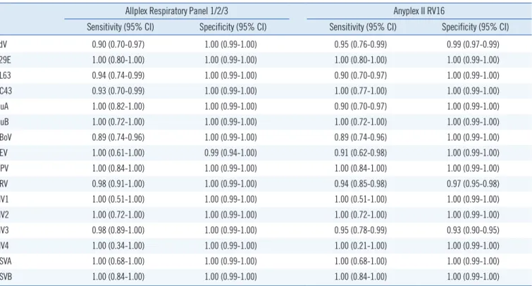Select Anyplex sensitivity 1.00 (0.84-1.00) in SVB row
Viewport: 532px width, 286px height.
[x=360, y=277]
